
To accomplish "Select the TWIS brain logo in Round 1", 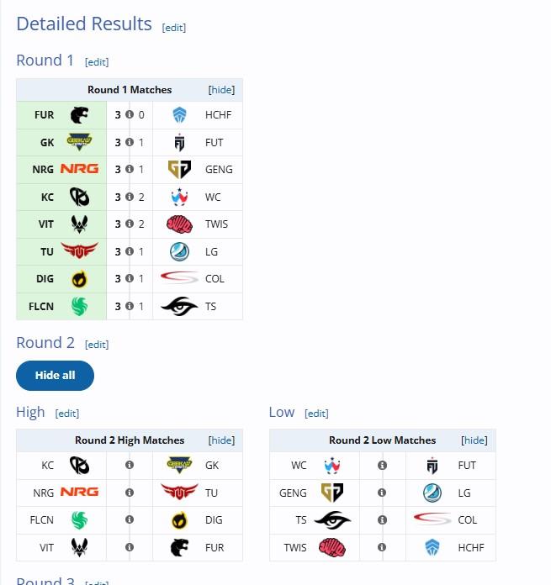I will 179,224.
